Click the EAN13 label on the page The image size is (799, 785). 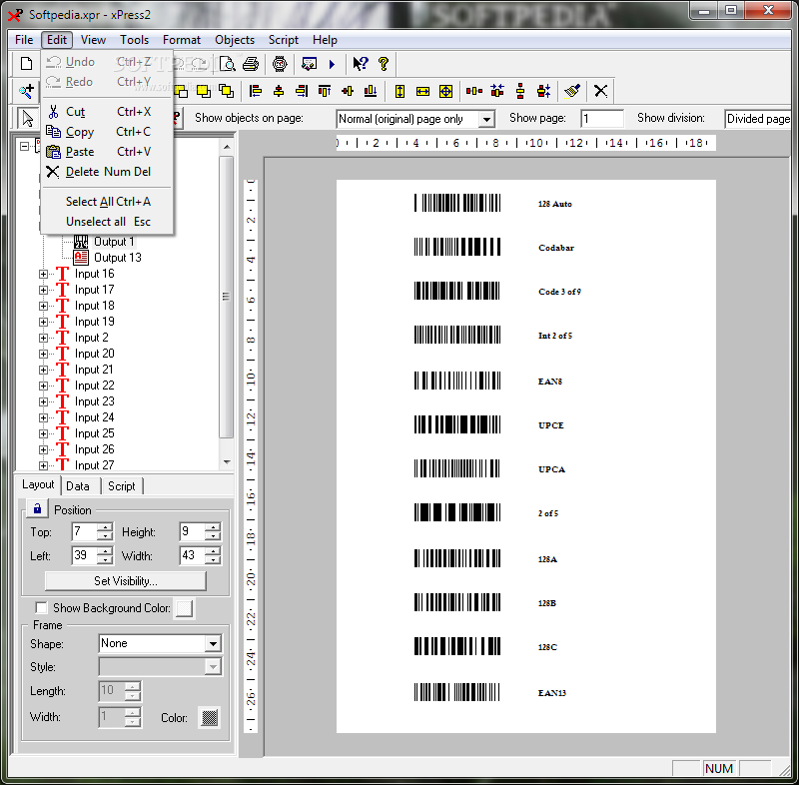(552, 693)
